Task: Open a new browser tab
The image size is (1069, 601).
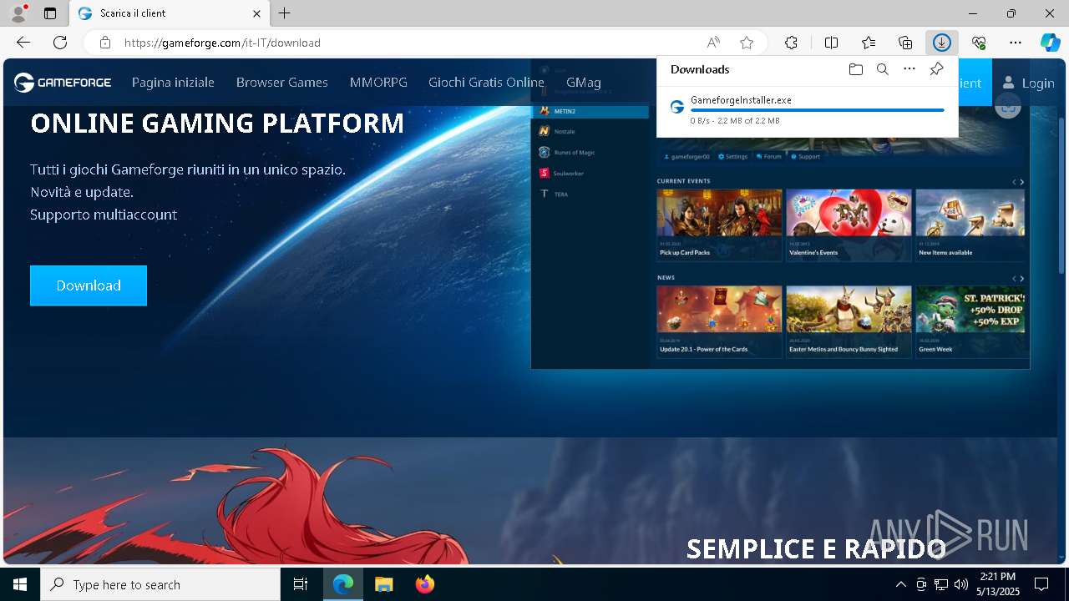Action: 285,13
